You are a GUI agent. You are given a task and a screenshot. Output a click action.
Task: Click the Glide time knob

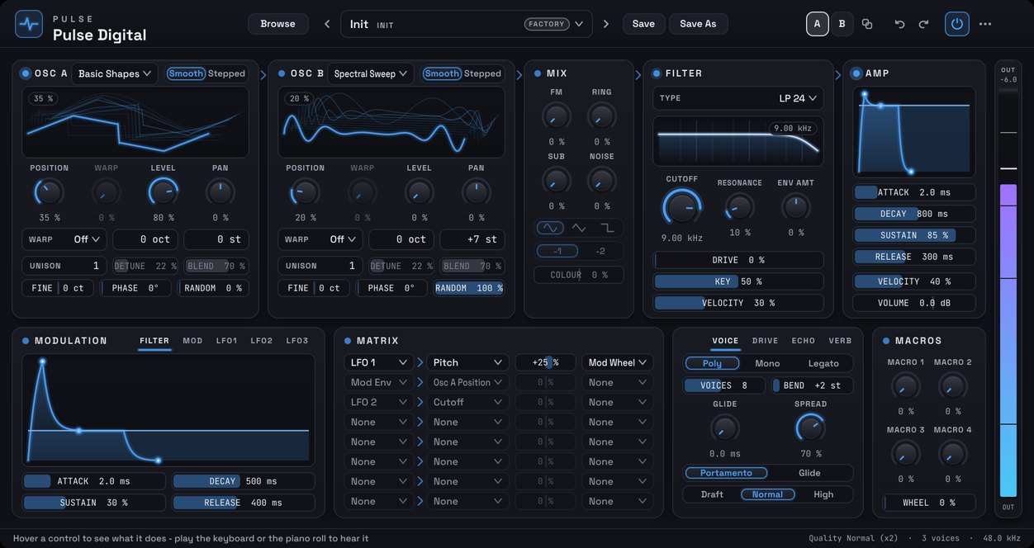(724, 428)
